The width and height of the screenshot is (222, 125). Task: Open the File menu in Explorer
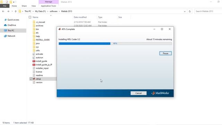pos(5,6)
